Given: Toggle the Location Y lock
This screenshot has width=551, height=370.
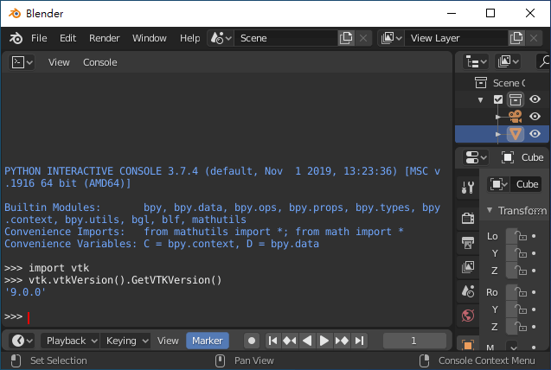Looking at the screenshot, I should tap(521, 252).
